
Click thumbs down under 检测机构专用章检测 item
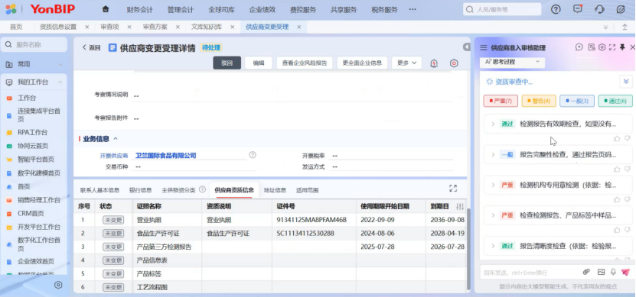pyautogui.click(x=628, y=199)
